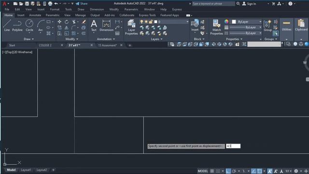Open Layer Properties manager
Image resolution: width=309 pixels, height=174 pixels.
point(131,27)
